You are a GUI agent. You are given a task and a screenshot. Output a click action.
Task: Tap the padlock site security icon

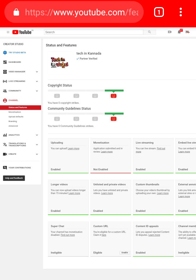[x=16, y=12]
